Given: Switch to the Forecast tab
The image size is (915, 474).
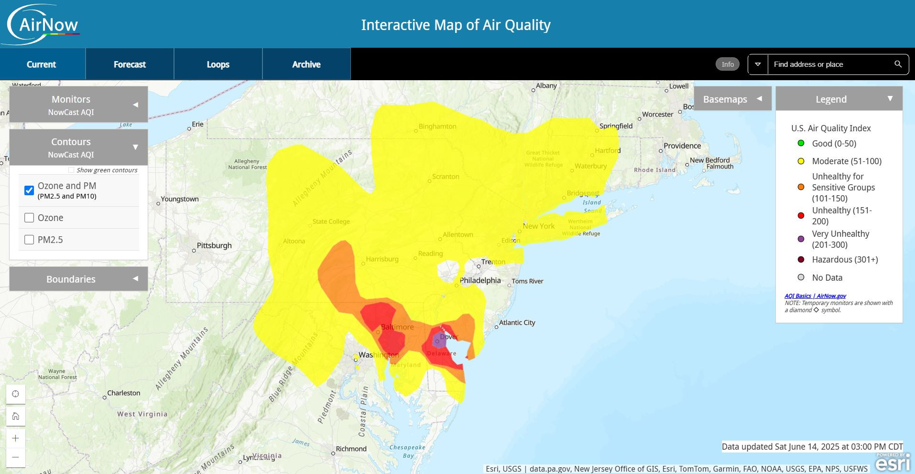Looking at the screenshot, I should pos(130,64).
